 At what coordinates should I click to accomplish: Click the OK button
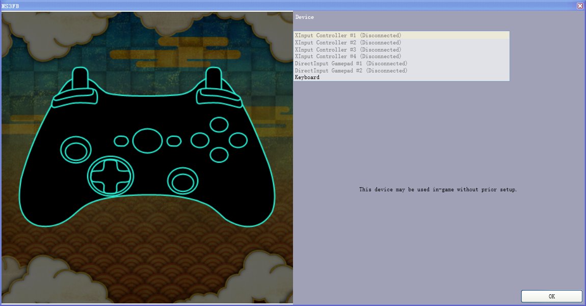pos(551,296)
